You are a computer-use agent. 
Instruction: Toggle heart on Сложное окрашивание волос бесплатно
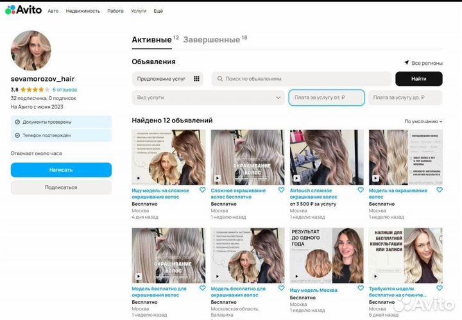click(x=281, y=190)
